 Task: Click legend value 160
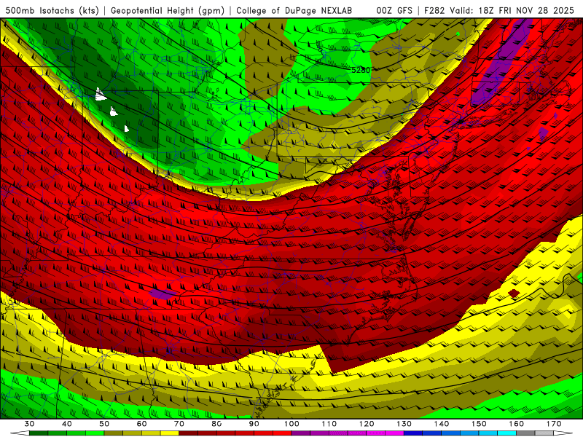[517, 424]
